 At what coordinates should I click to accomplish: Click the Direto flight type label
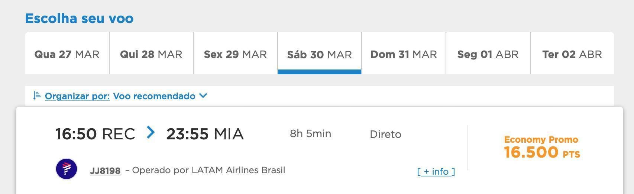coord(385,134)
